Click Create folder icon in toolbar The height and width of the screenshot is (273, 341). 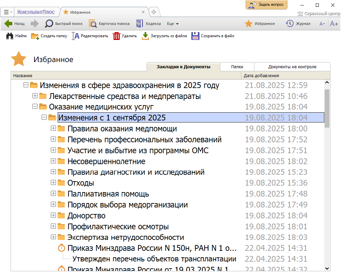tap(35, 36)
